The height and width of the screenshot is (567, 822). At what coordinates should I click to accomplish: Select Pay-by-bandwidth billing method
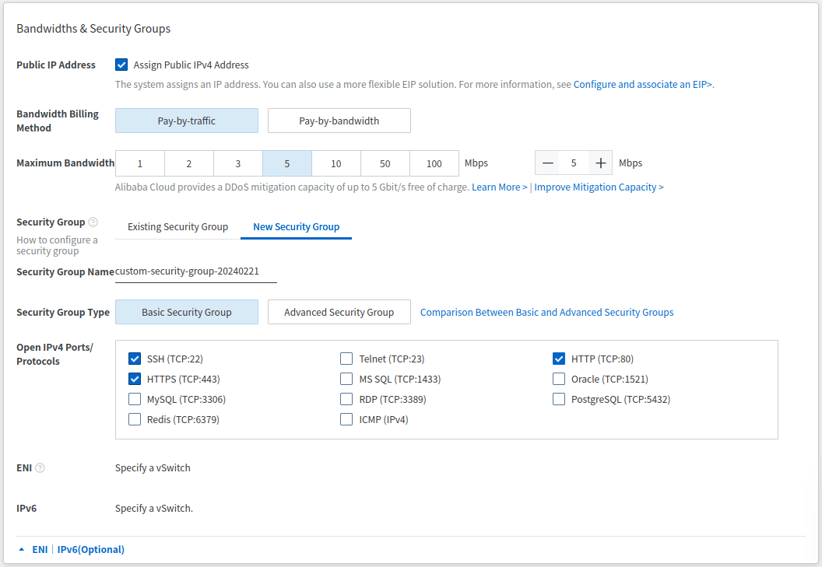point(339,121)
